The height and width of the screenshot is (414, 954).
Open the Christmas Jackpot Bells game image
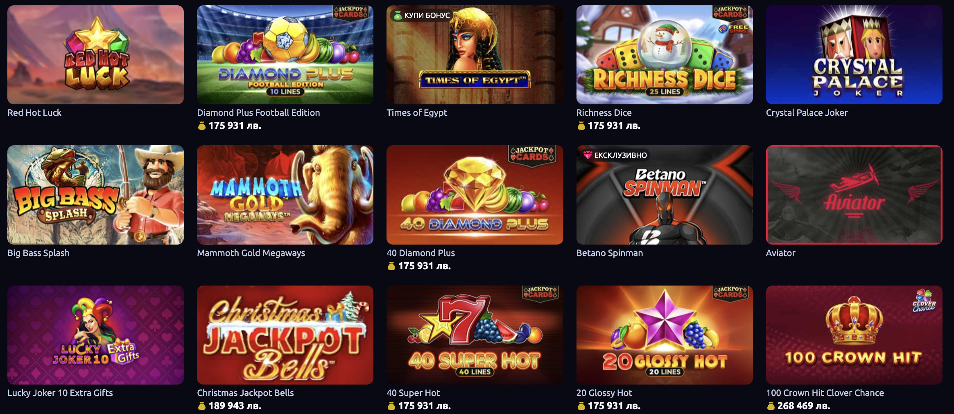[285, 335]
